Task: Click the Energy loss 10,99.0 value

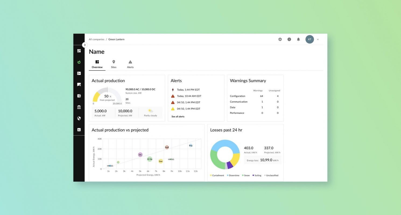Action: pyautogui.click(x=266, y=160)
